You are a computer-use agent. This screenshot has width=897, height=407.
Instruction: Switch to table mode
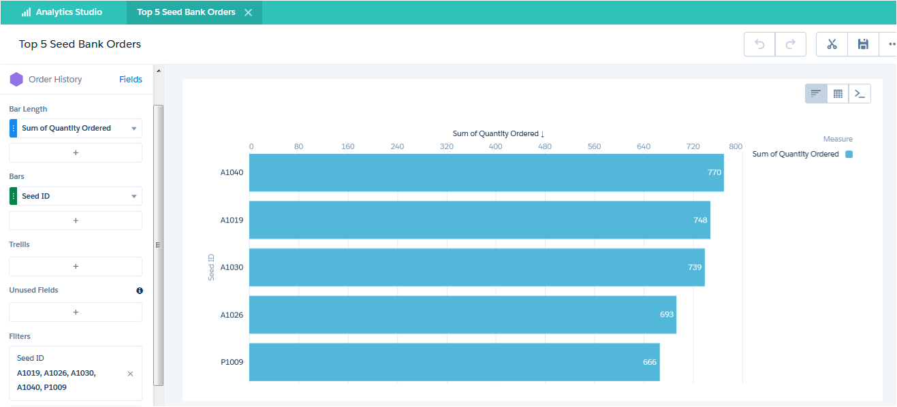point(838,94)
